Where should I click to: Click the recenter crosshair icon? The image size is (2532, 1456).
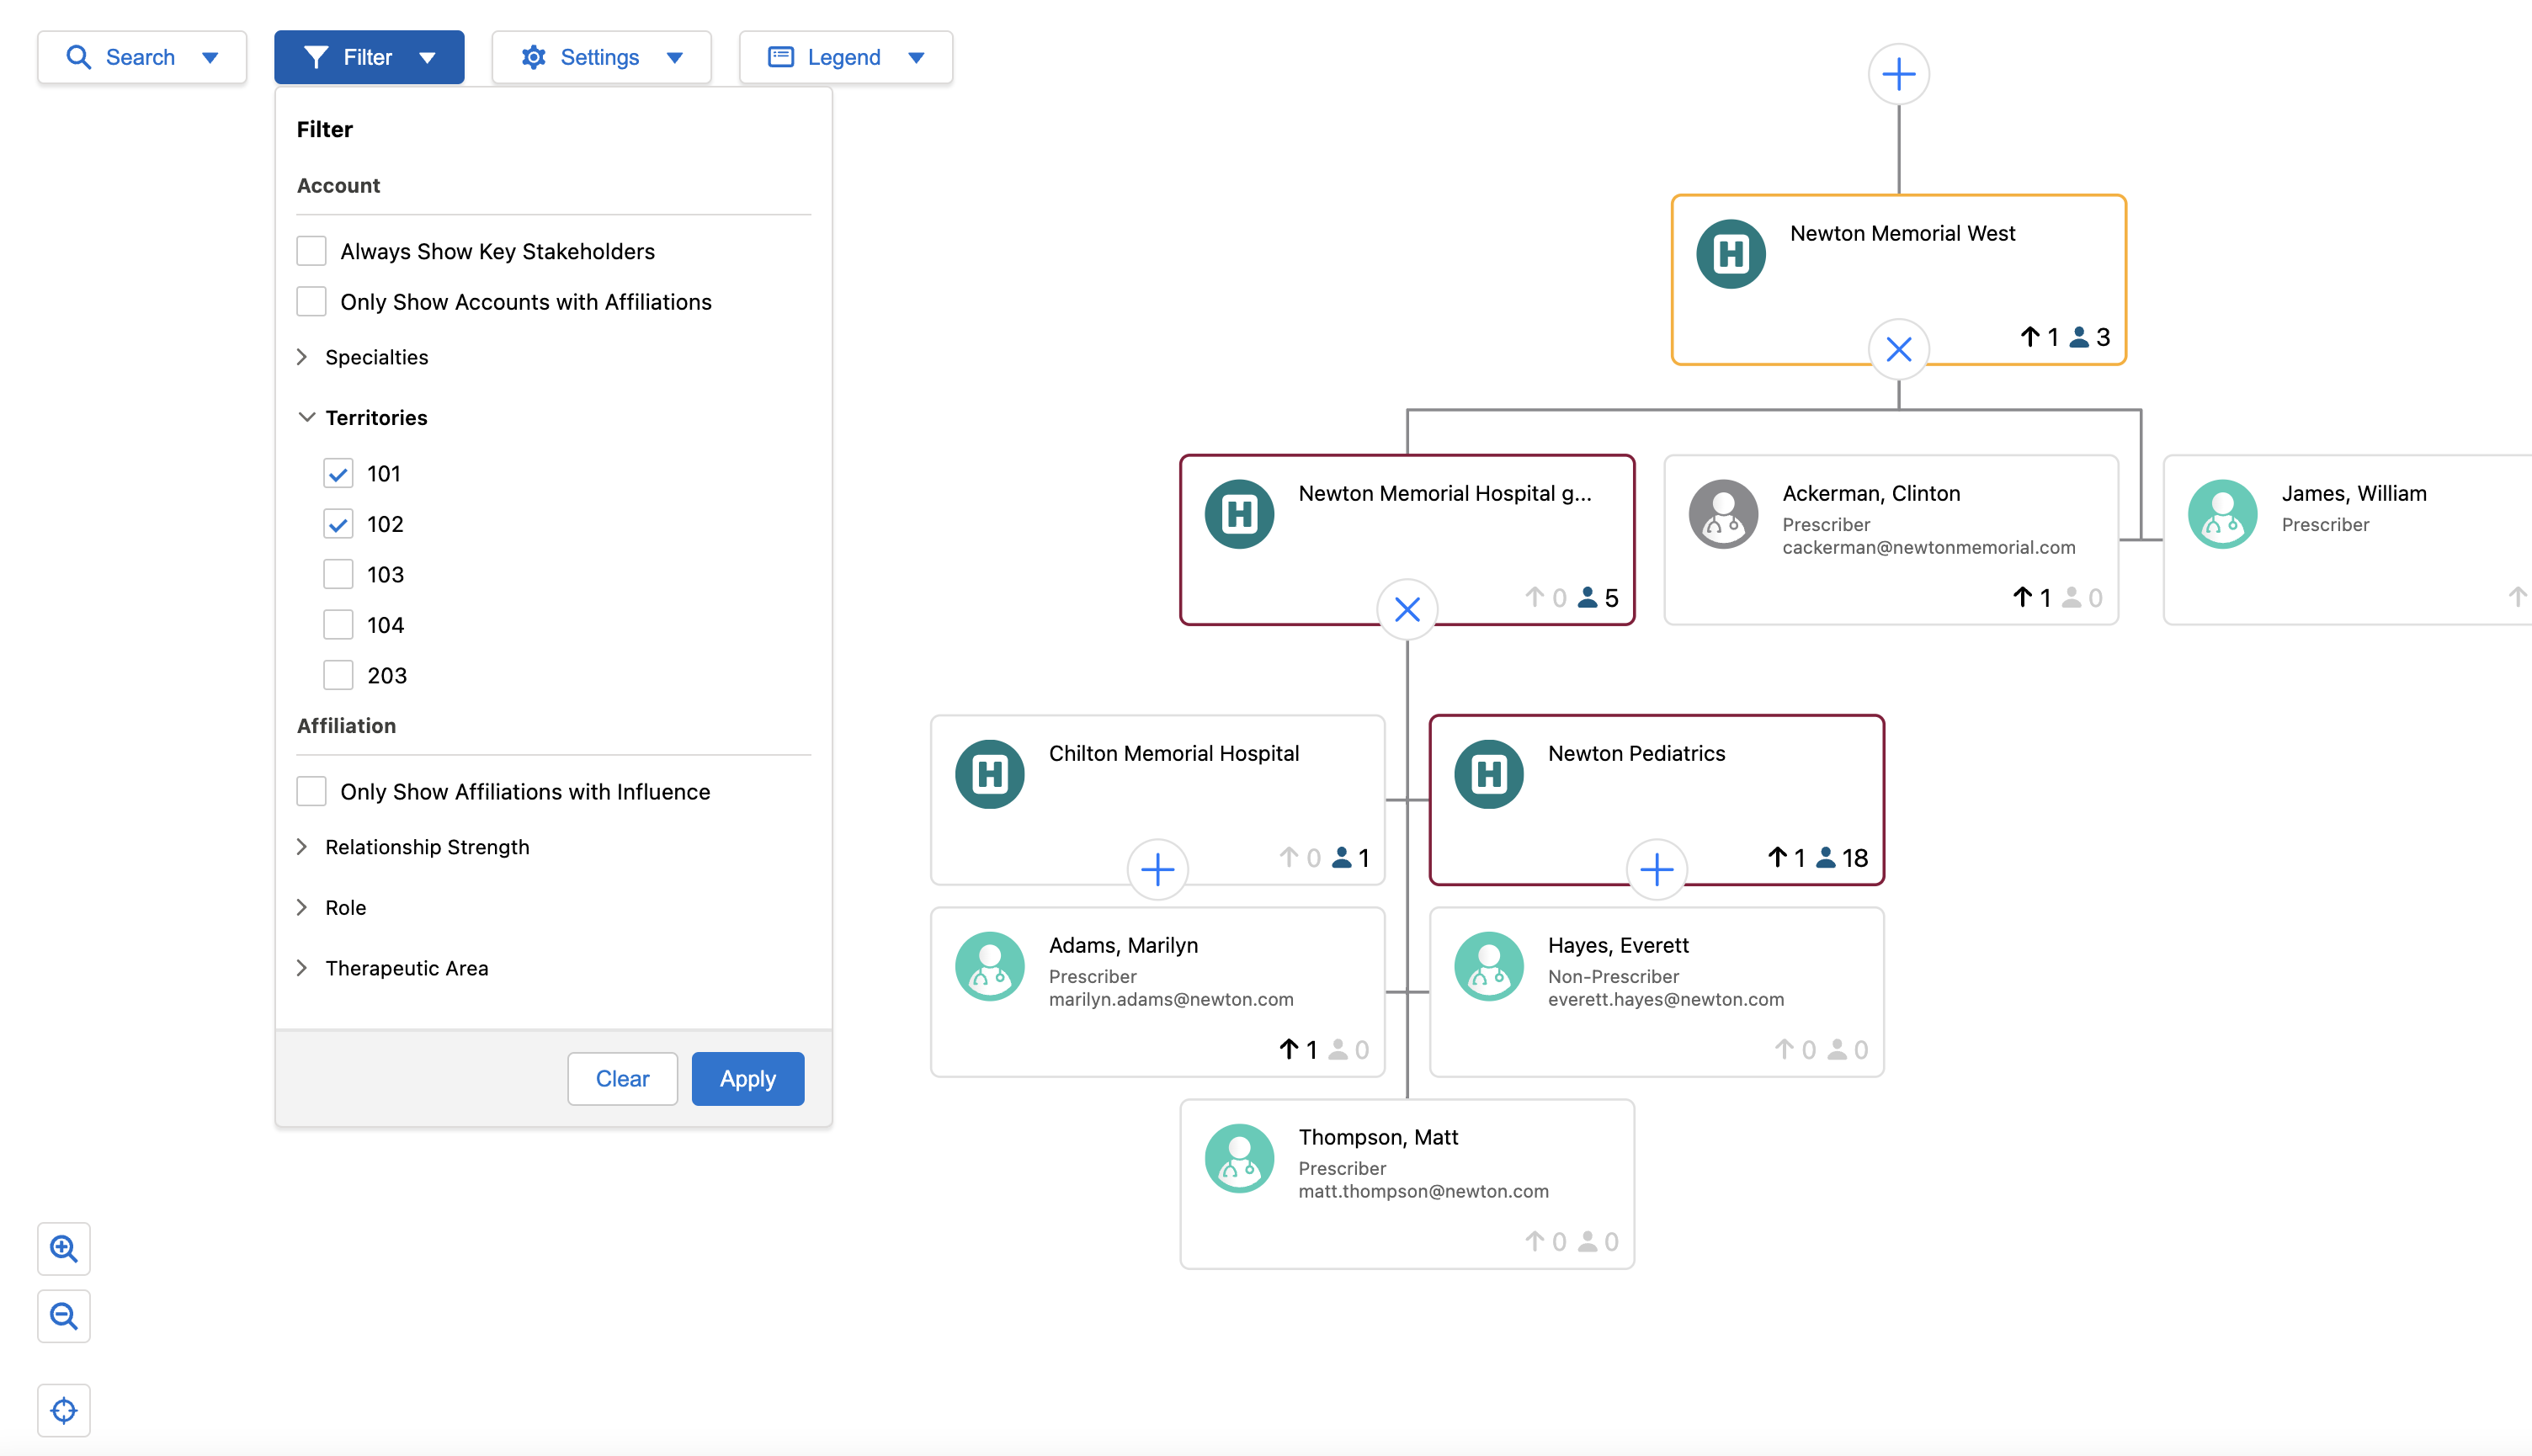[x=64, y=1410]
